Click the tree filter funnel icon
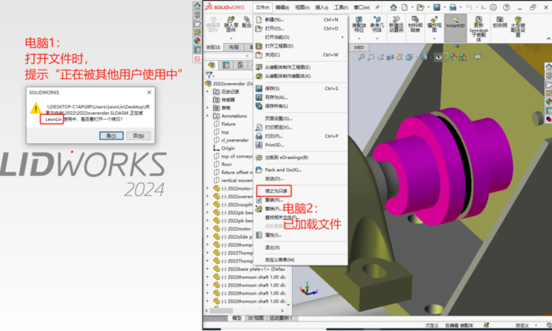This screenshot has height=331, width=552. [209, 75]
